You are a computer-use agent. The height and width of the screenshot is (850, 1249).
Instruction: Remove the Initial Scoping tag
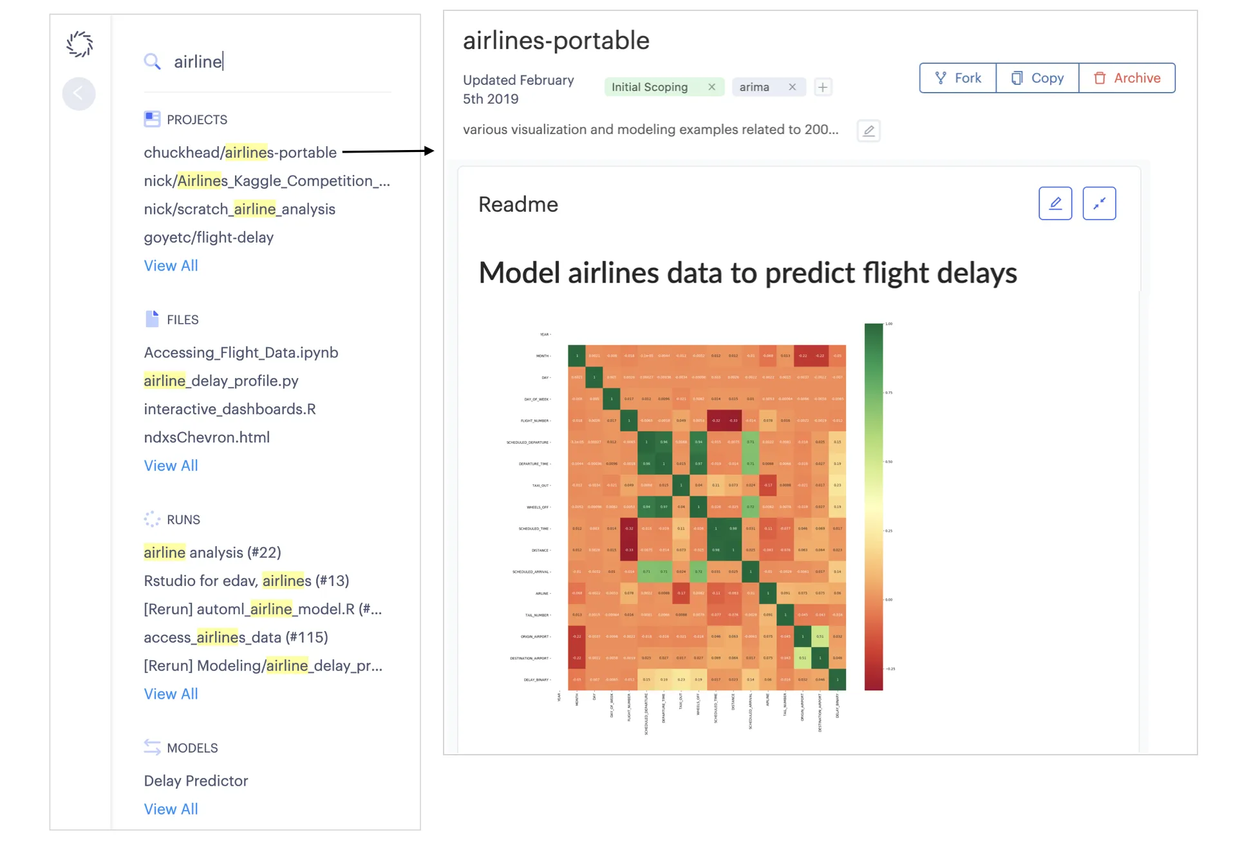click(711, 87)
